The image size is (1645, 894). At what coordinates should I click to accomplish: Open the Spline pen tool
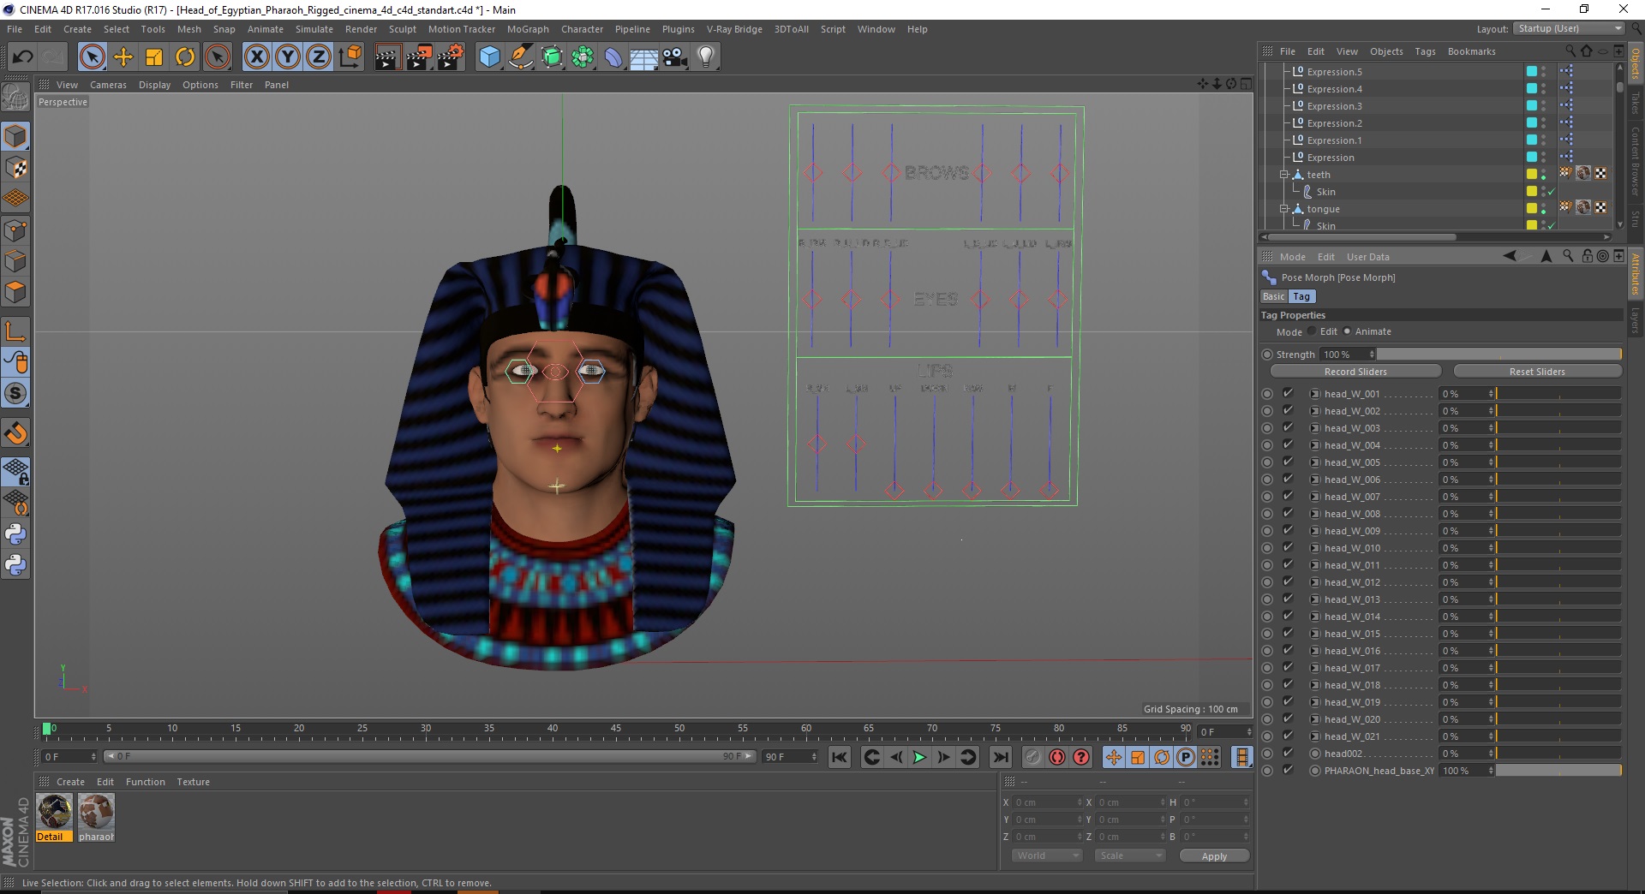point(521,57)
